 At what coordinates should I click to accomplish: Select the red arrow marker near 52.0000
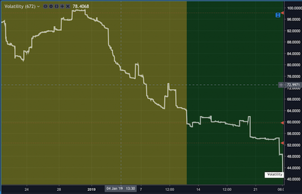coord(282,143)
